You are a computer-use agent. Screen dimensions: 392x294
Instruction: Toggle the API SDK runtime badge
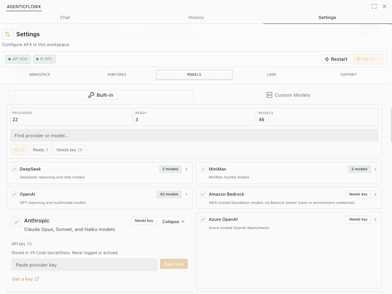click(x=18, y=59)
